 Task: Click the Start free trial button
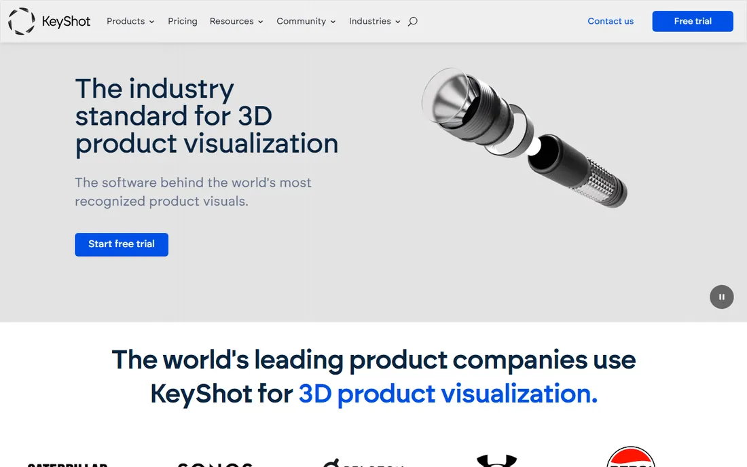pos(122,244)
